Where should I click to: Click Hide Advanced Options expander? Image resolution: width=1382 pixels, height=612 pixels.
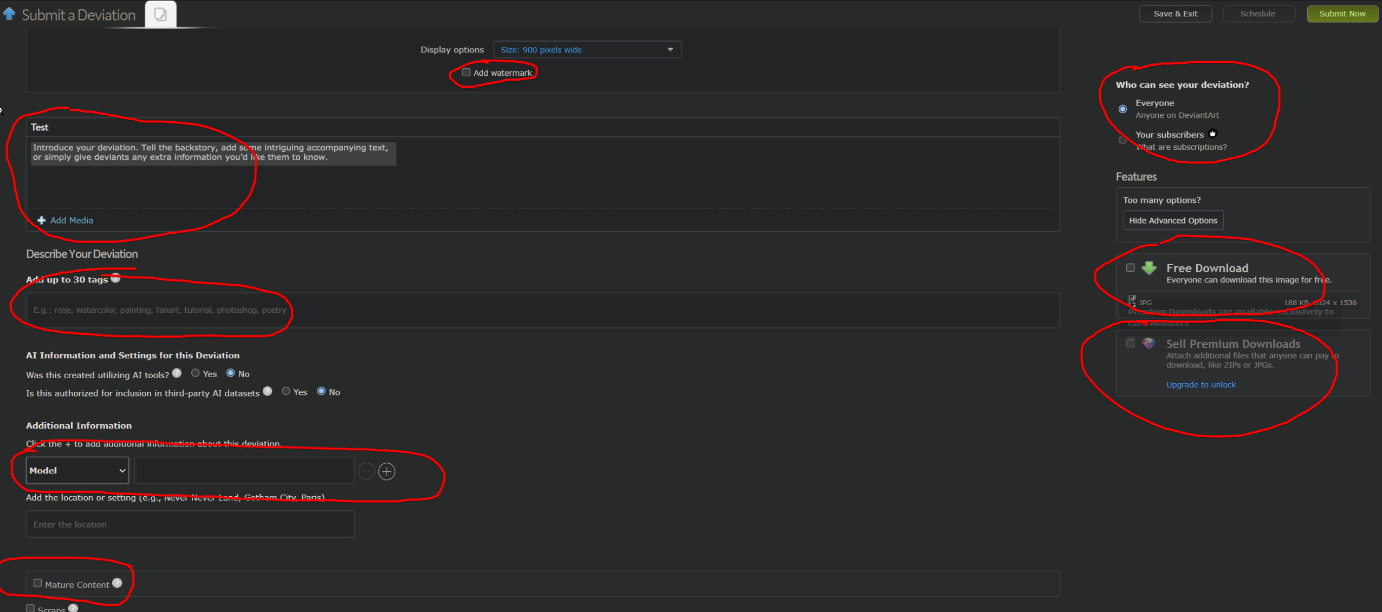[1172, 220]
